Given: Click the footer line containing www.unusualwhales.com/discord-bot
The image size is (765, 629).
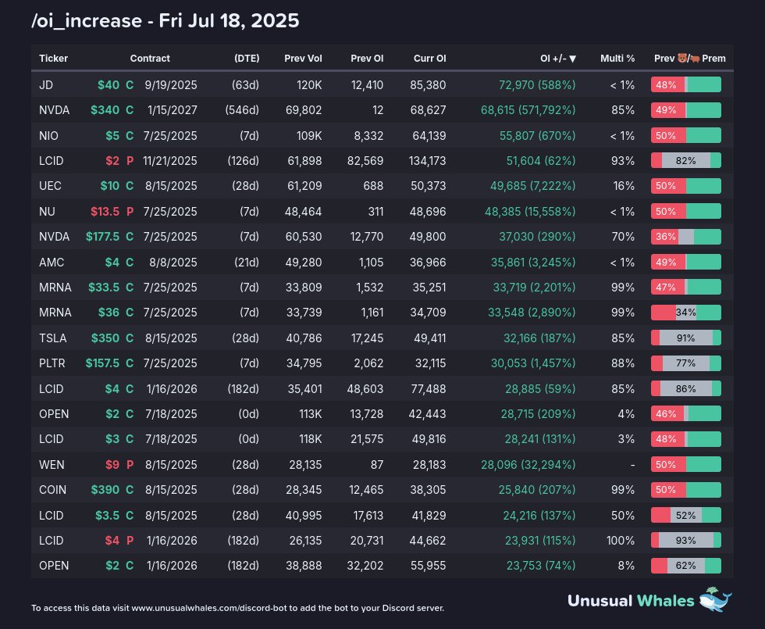Looking at the screenshot, I should pos(237,608).
